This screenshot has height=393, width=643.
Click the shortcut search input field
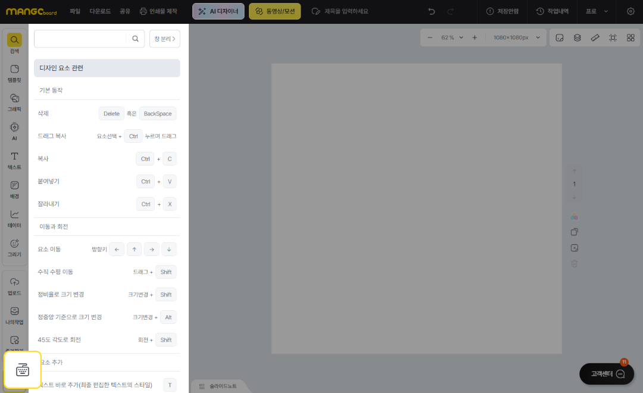(82, 39)
